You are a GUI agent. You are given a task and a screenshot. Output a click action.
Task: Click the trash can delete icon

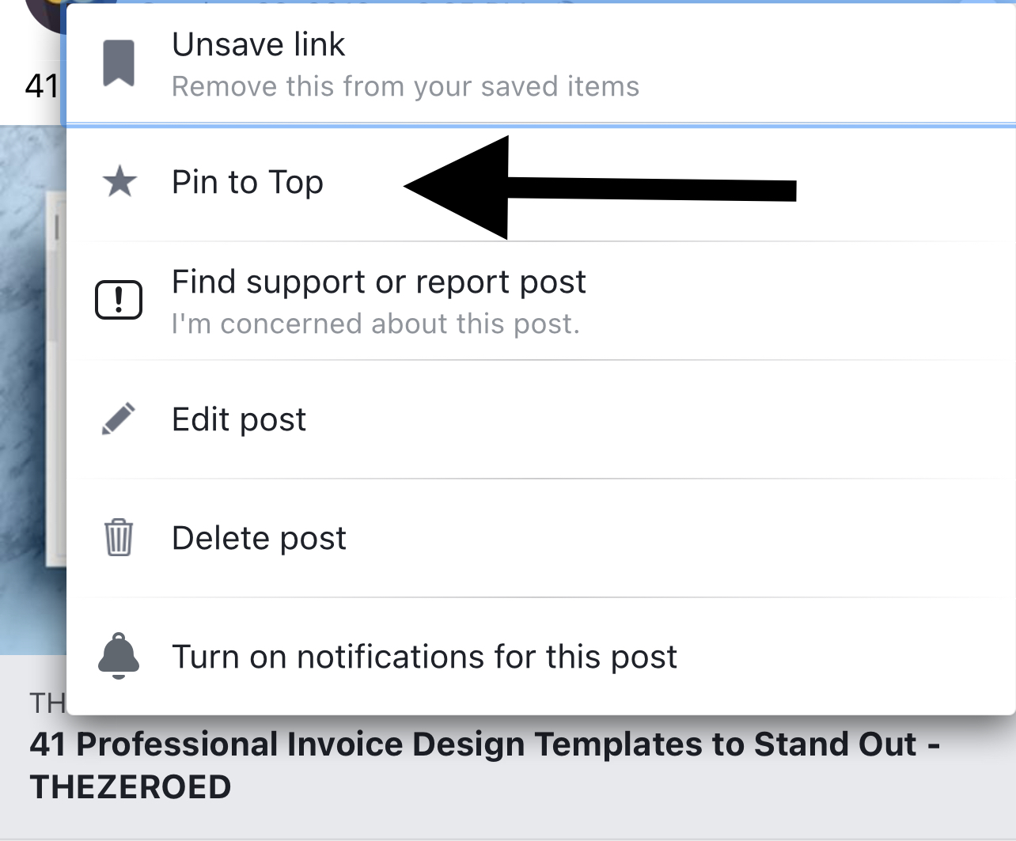[119, 538]
